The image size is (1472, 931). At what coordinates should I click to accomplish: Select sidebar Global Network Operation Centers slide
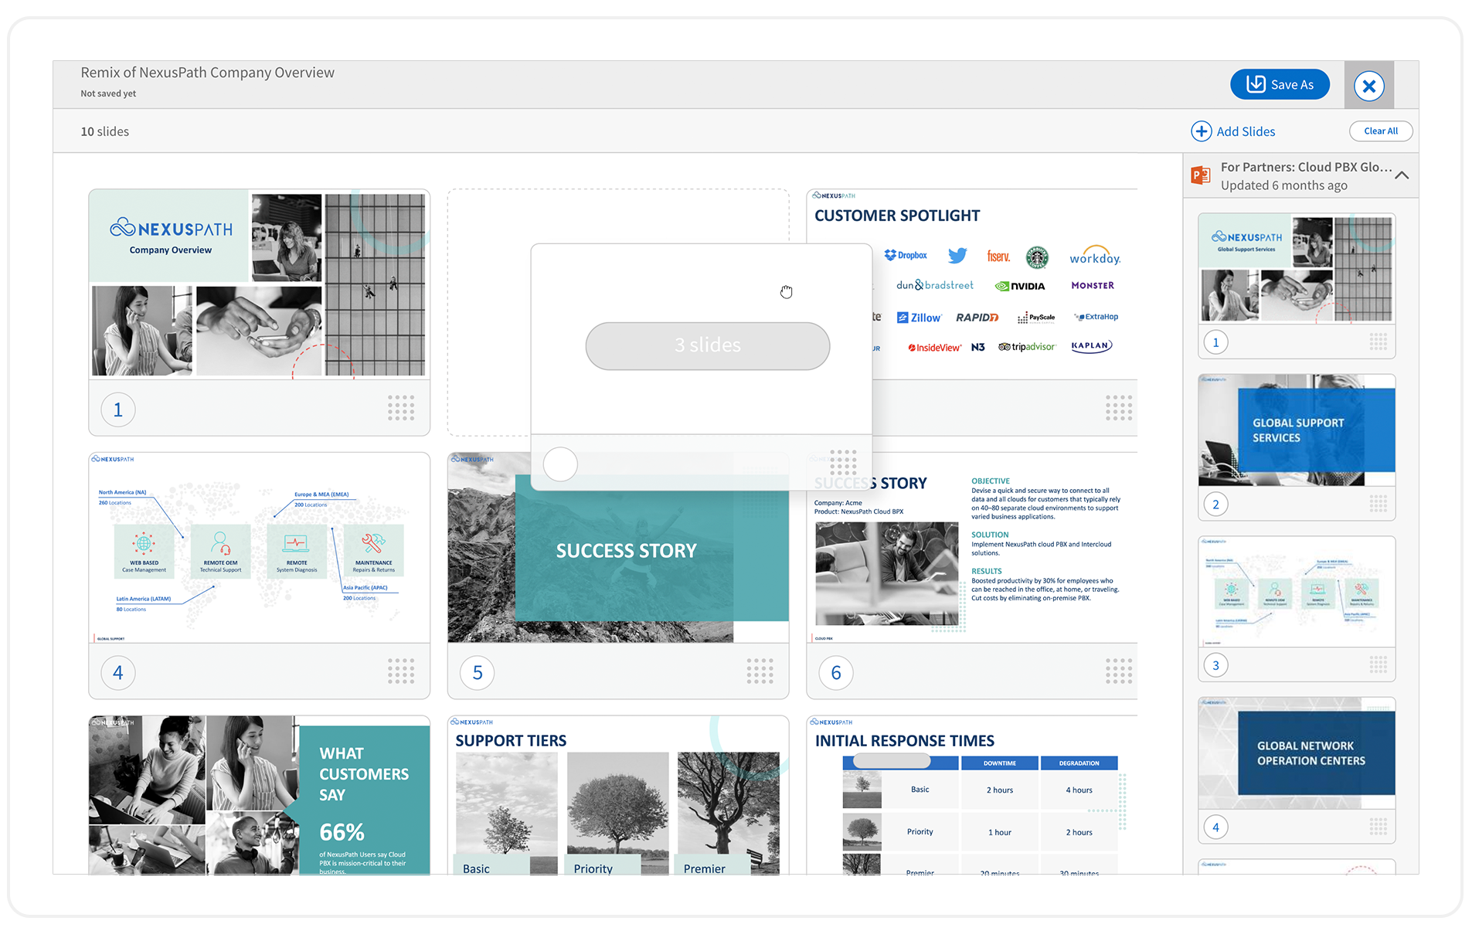tap(1297, 753)
